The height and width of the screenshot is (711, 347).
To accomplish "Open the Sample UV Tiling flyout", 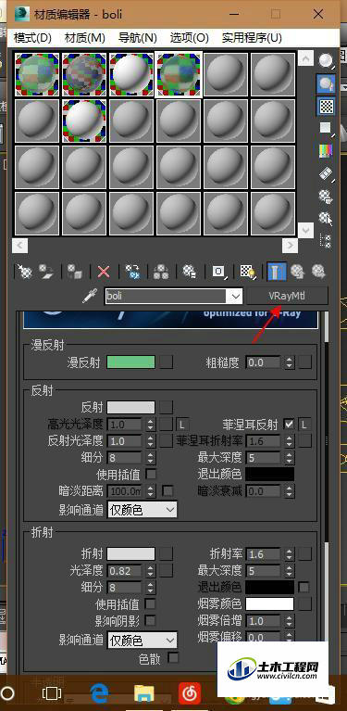I will coord(326,128).
